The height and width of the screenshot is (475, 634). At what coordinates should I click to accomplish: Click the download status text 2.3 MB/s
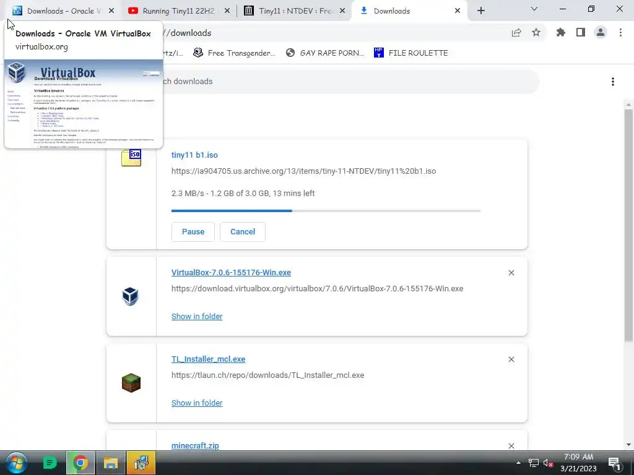243,194
